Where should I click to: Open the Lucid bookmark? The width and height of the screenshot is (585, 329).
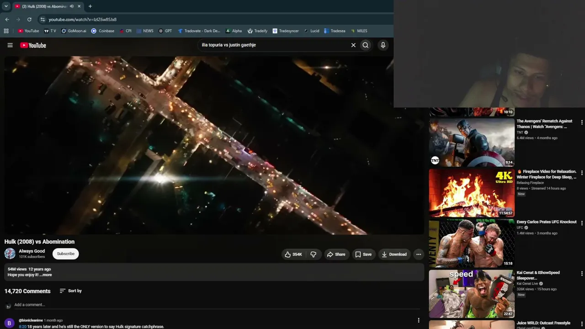click(x=312, y=31)
